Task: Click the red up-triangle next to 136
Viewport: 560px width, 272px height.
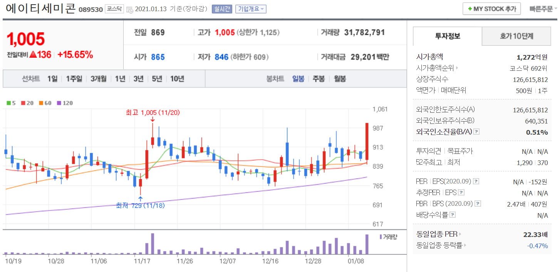Action: point(33,55)
